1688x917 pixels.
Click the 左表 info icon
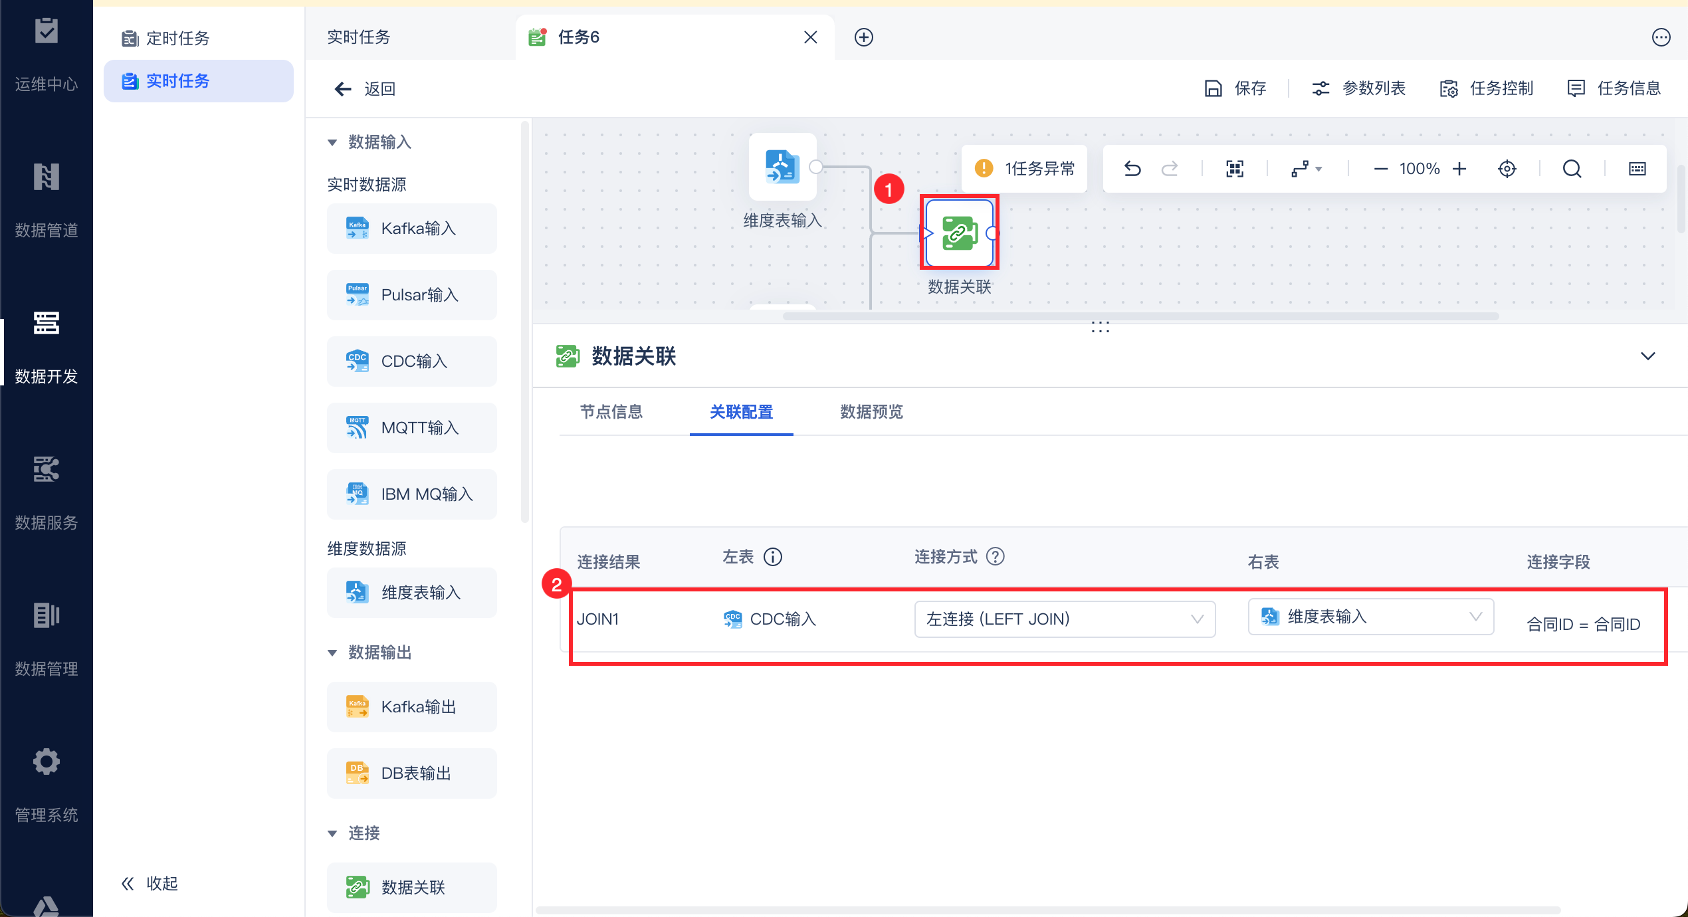click(773, 557)
